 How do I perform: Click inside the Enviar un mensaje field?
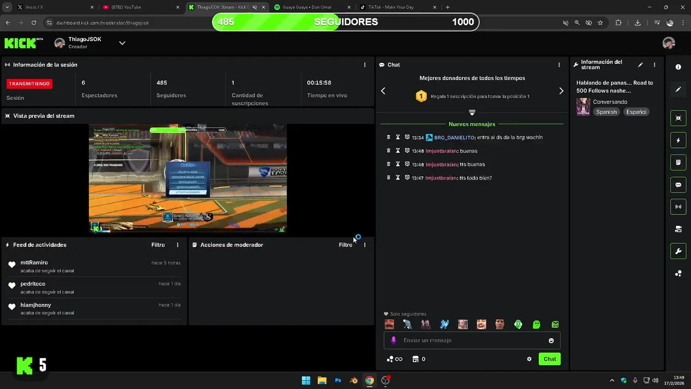coord(472,340)
